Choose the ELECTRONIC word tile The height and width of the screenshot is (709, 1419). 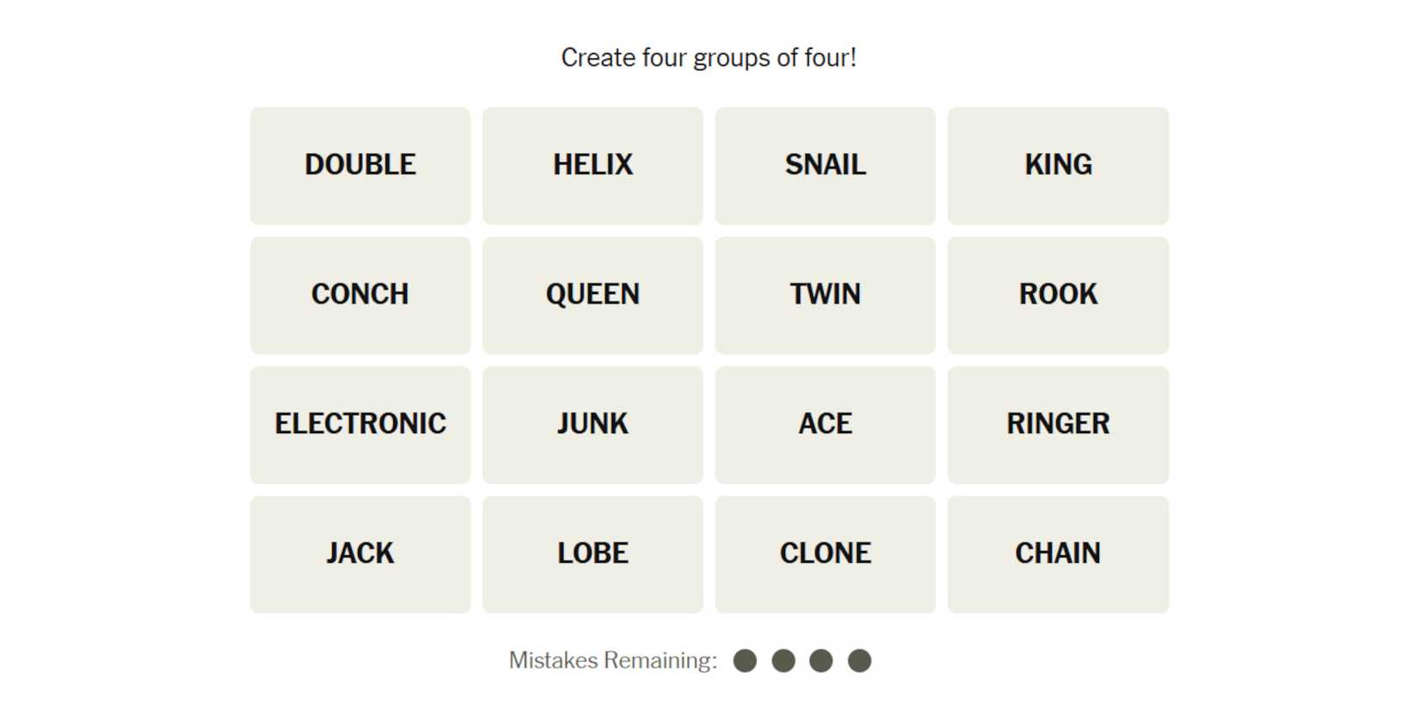pos(360,425)
